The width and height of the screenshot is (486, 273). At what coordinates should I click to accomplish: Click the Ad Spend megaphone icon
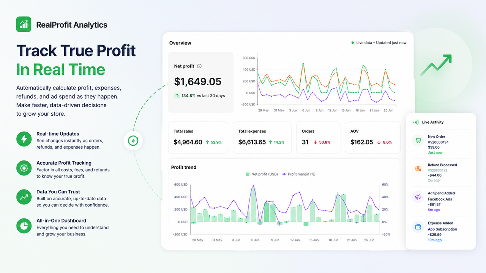418,197
